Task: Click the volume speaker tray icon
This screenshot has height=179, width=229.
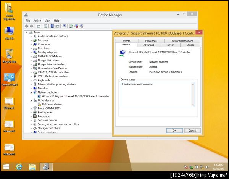Action: [207, 167]
